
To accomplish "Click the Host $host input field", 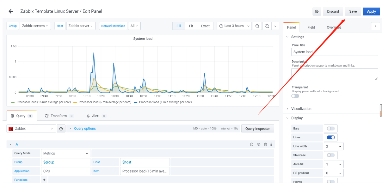I will point(145,162).
